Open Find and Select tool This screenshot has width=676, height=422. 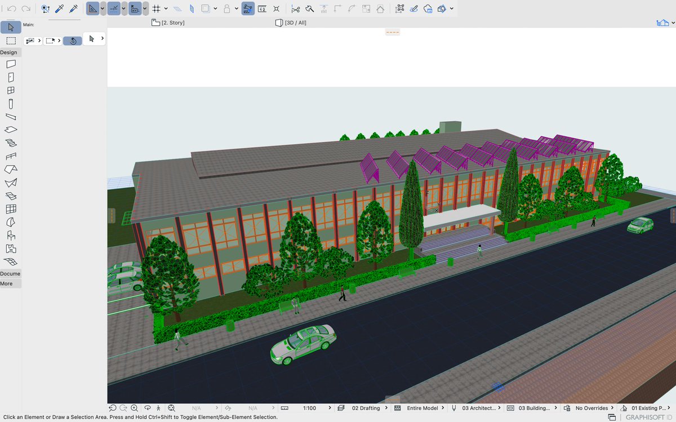coord(46,9)
